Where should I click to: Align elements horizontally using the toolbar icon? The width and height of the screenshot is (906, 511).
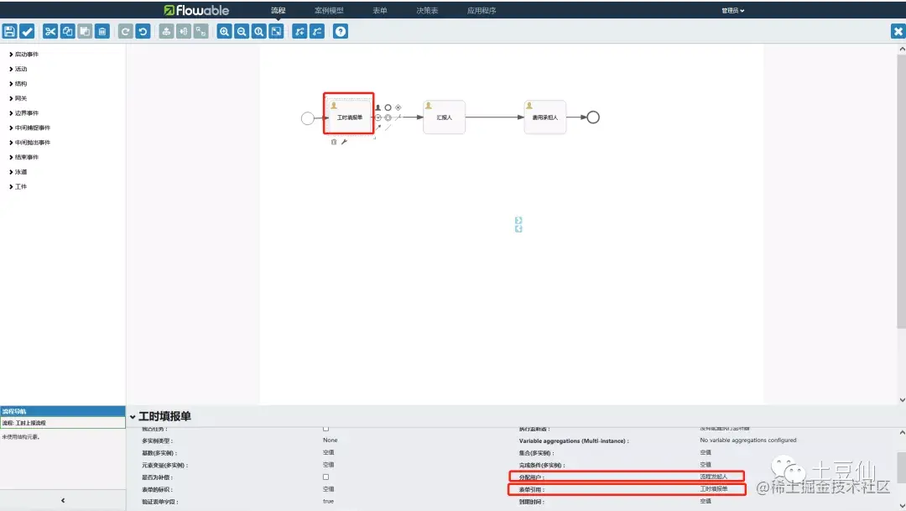pos(184,31)
